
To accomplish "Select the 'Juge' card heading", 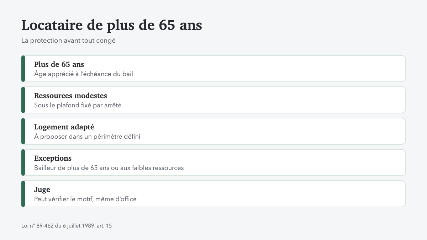I will (x=42, y=190).
